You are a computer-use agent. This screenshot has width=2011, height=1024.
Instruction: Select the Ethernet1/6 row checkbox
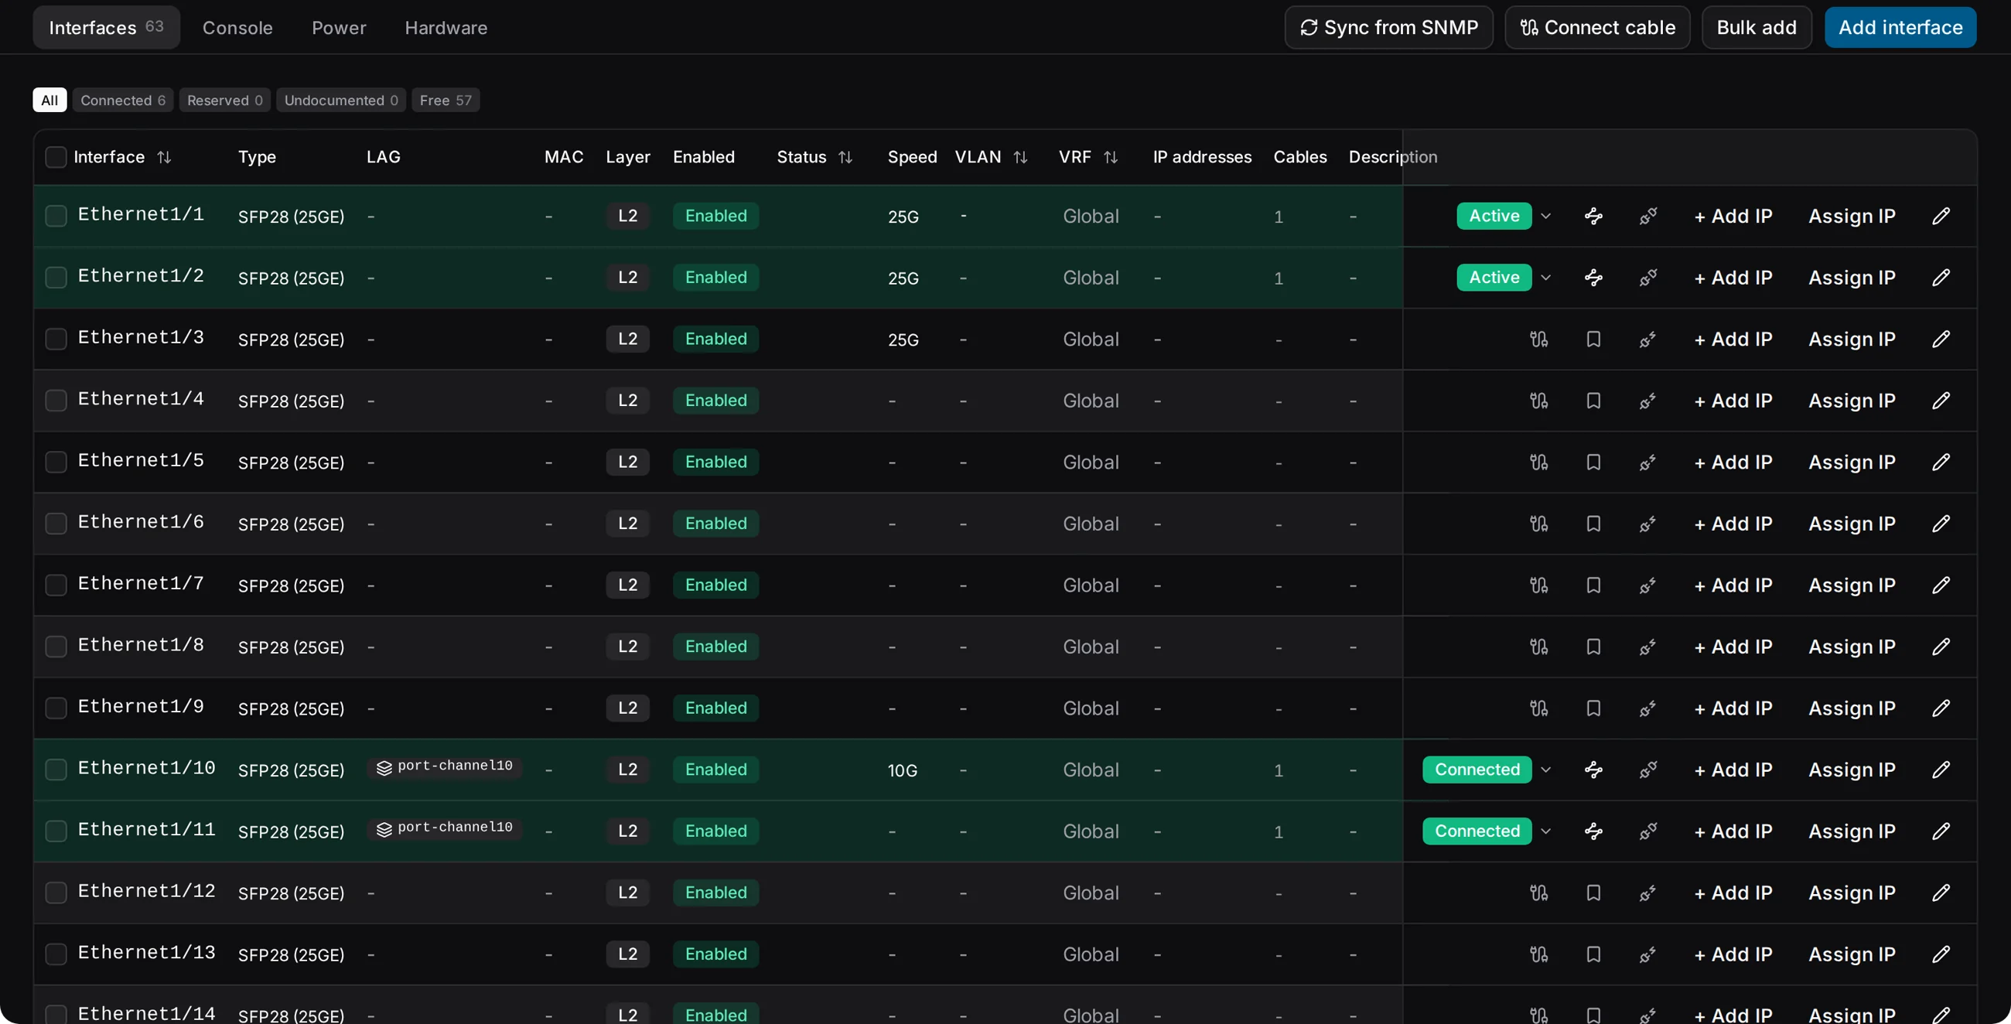click(56, 524)
